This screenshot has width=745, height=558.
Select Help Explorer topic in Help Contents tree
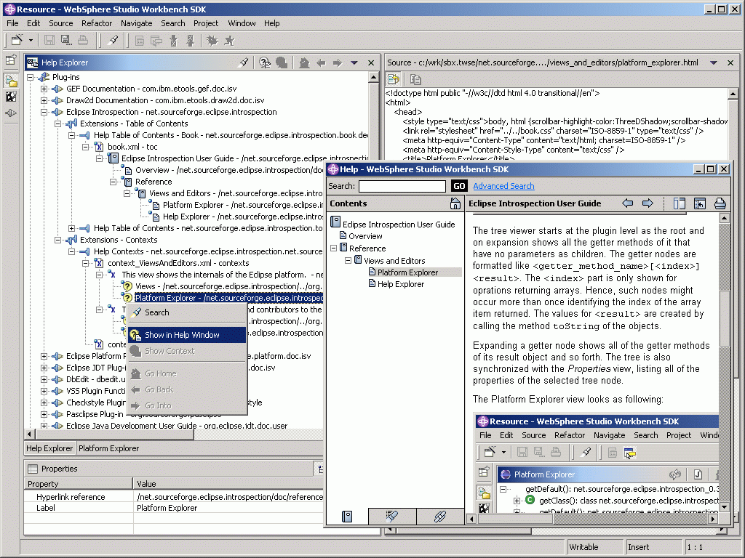tap(401, 284)
